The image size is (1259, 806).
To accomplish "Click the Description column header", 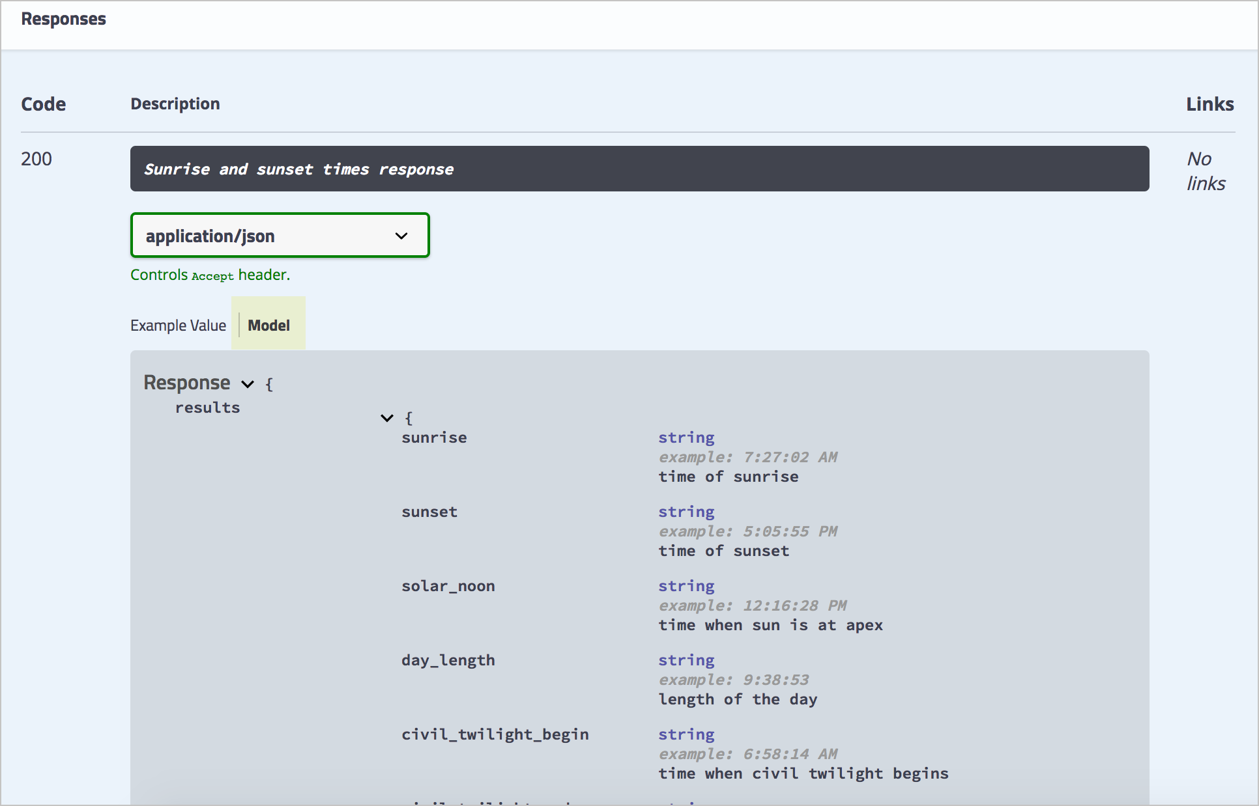I will [x=175, y=103].
